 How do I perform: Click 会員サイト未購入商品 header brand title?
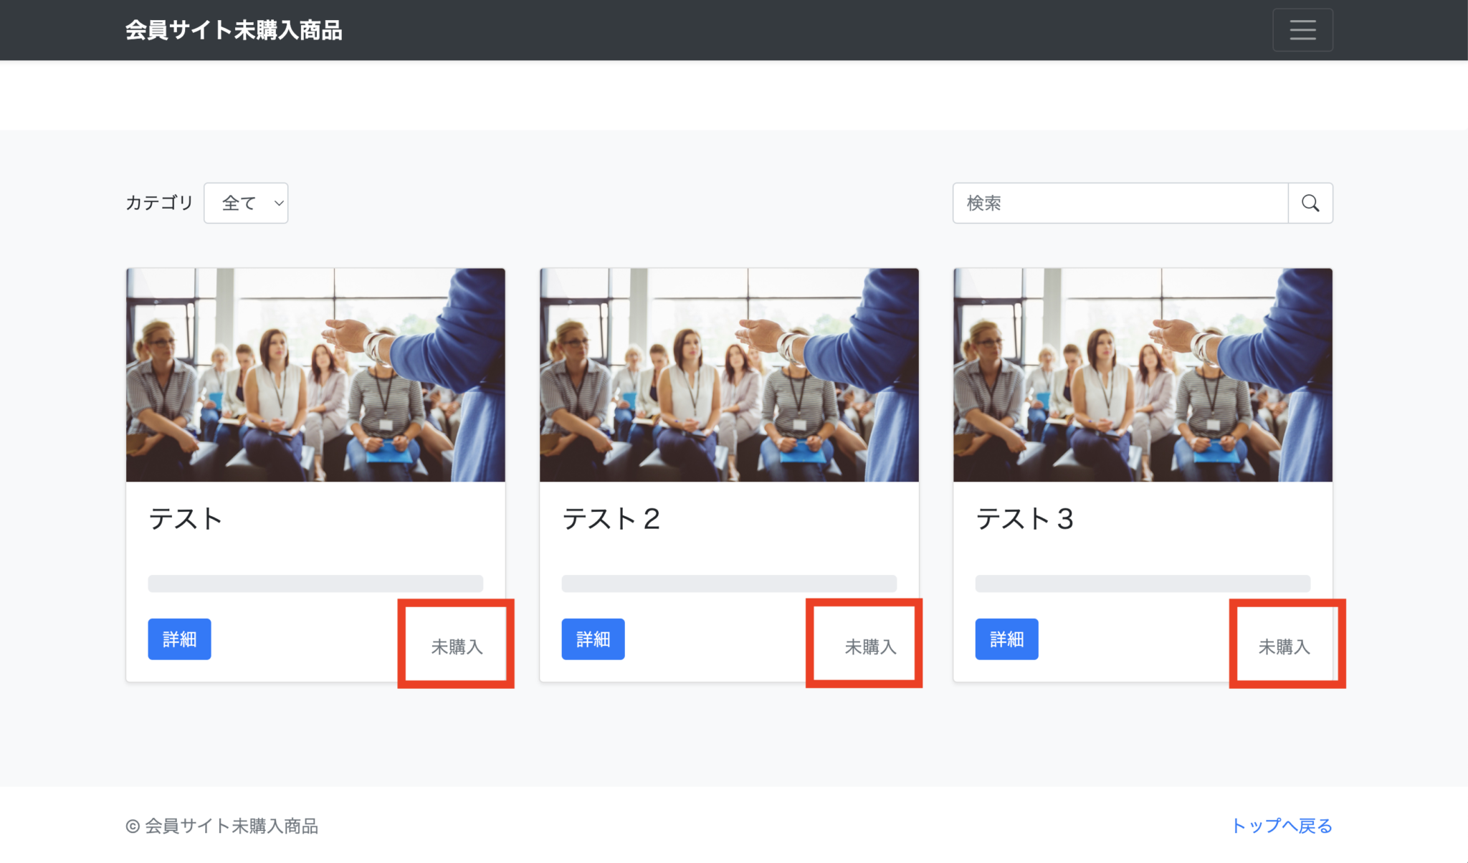coord(234,30)
